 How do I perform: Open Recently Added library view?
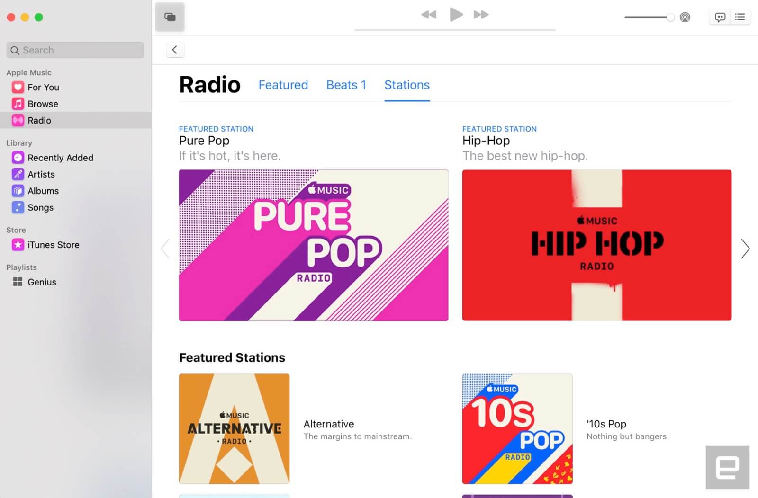pyautogui.click(x=60, y=158)
